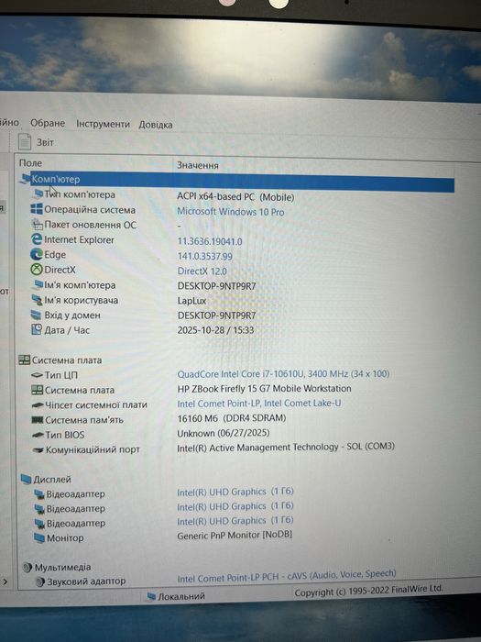Click the Ім'я користувача icon
The height and width of the screenshot is (642, 481).
click(37, 300)
